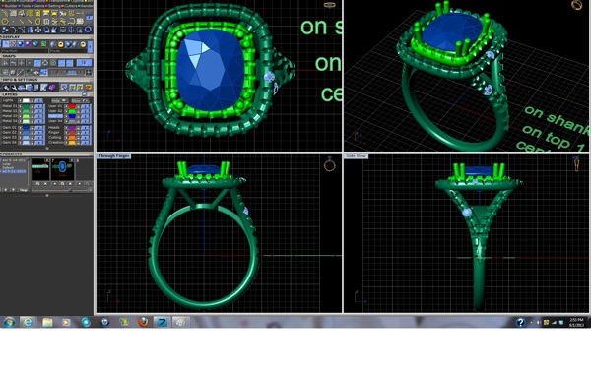Screen dimensions: 591x369
Task: Select the yellow circle curve tool
Action: 5,21
